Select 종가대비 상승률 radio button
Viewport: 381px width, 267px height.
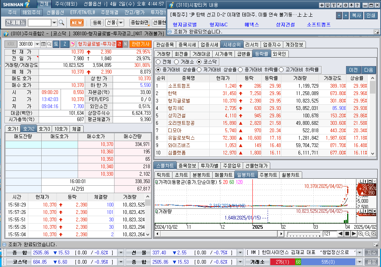[158, 70]
